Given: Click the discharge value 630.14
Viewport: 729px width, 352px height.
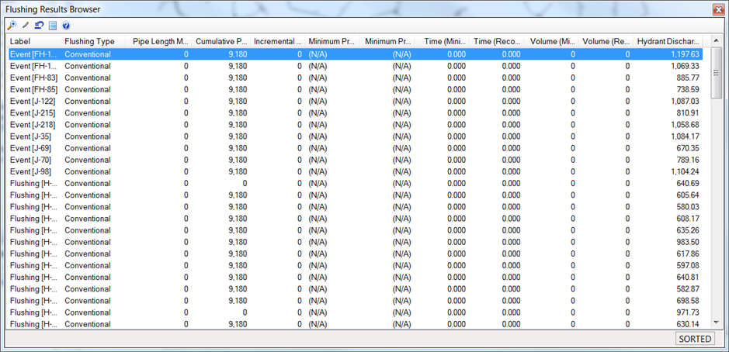Looking at the screenshot, I should pos(688,324).
